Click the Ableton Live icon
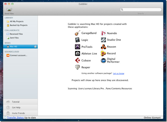The width and height of the screenshot is (167, 122). click(77, 53)
